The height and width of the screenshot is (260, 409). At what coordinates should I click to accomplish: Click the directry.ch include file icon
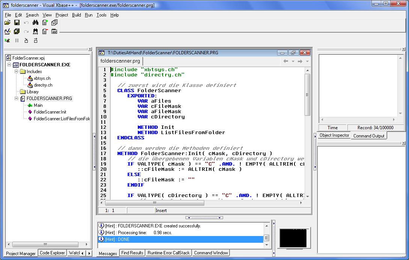pyautogui.click(x=30, y=85)
